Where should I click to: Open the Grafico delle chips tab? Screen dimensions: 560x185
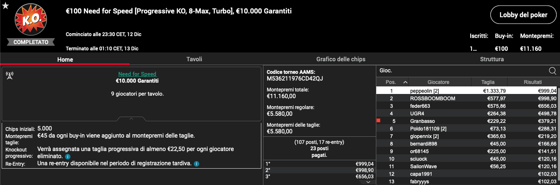click(341, 59)
